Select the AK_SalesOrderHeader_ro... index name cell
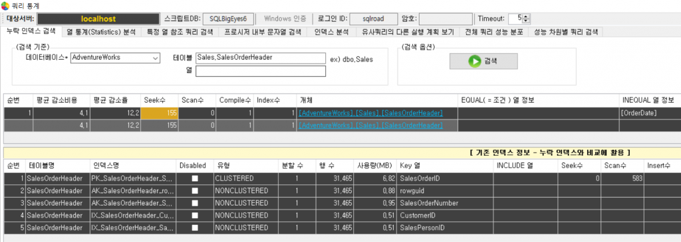The image size is (681, 242). (133, 190)
